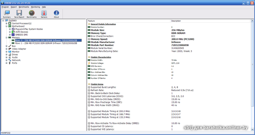Open the Sensors thermometer icon
Screen dimensions: 255x135
click(x=44, y=14)
